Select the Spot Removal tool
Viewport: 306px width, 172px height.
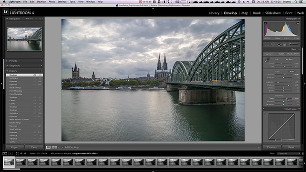point(273,44)
